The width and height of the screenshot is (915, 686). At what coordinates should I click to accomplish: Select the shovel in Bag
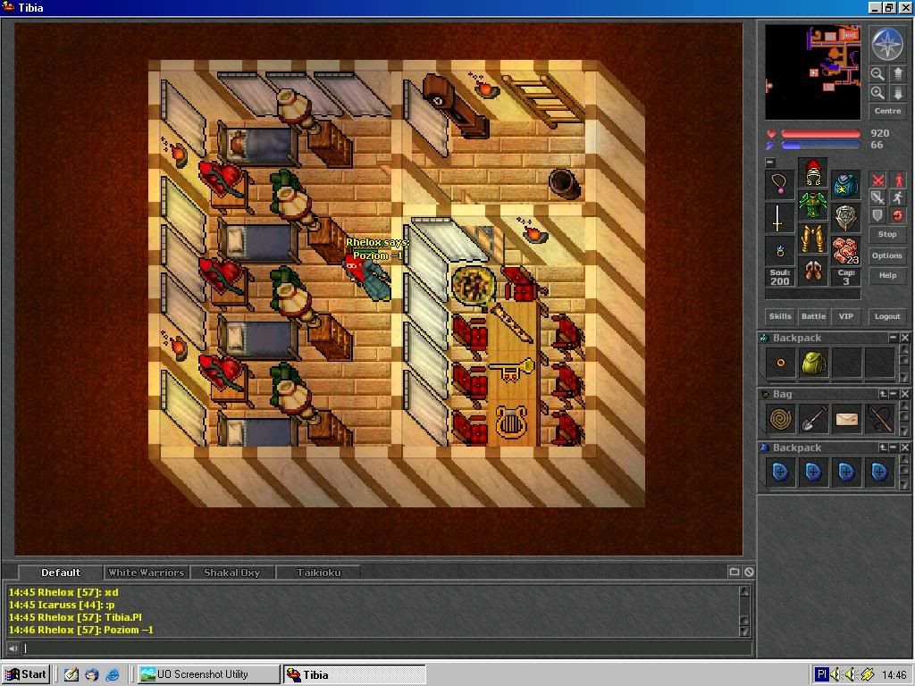(813, 419)
